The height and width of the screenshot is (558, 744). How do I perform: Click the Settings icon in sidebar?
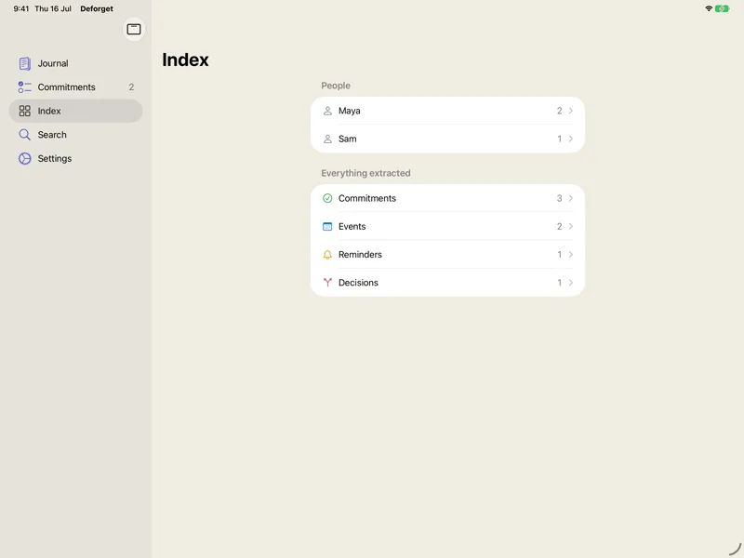[25, 158]
